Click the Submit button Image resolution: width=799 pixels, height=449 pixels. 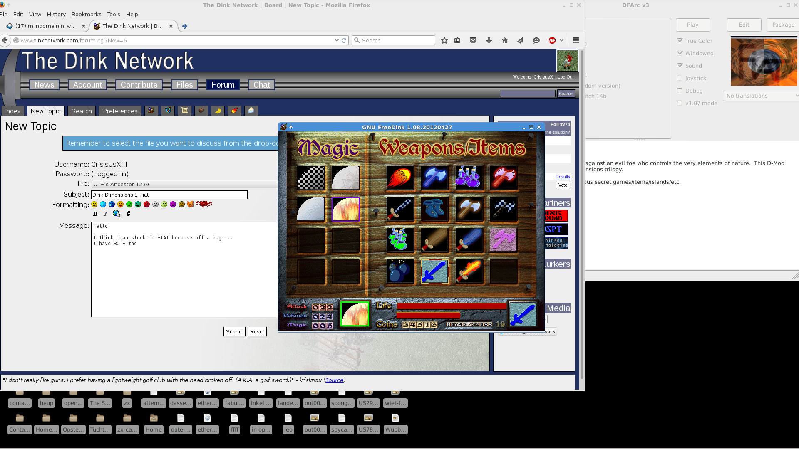[x=234, y=331]
